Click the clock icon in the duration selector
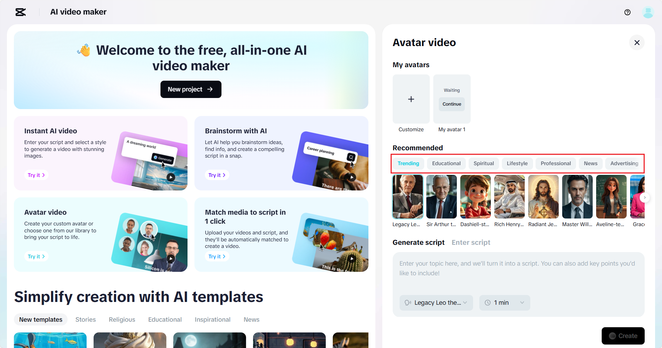This screenshot has width=662, height=348. click(487, 303)
